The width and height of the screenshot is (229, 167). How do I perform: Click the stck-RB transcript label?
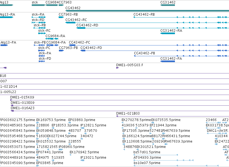[40, 25]
